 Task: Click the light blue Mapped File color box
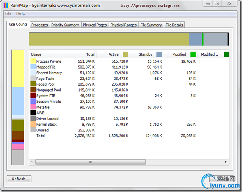tap(33, 67)
